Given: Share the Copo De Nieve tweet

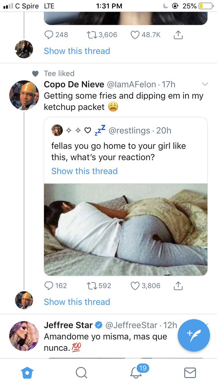Looking at the screenshot, I should [x=178, y=285].
